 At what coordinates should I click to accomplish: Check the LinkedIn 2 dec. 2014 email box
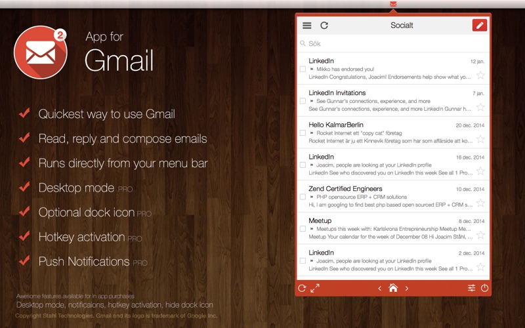click(x=303, y=260)
